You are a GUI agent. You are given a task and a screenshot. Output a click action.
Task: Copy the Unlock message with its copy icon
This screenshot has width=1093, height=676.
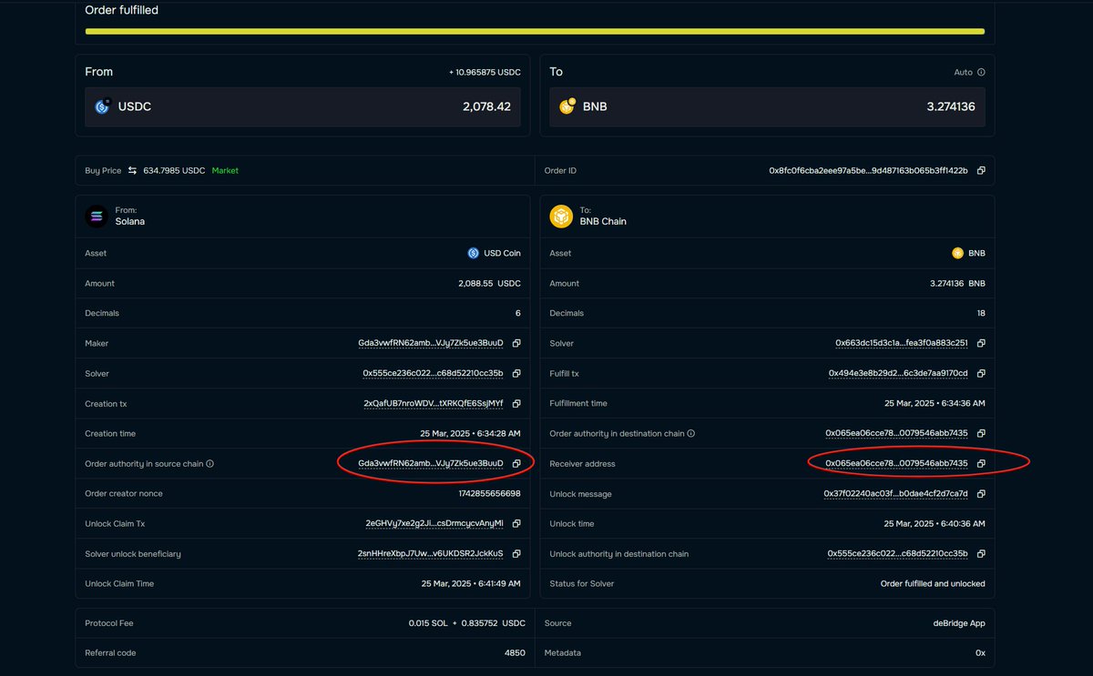click(981, 493)
